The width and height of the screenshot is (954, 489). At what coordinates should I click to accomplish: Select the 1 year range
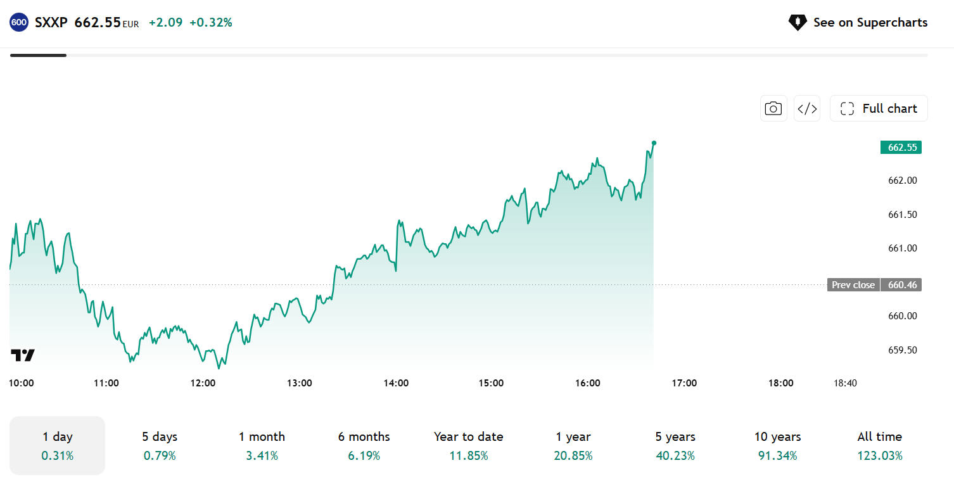click(x=573, y=445)
